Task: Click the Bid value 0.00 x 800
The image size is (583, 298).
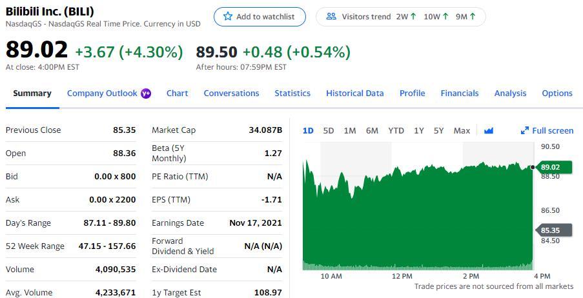Action: pyautogui.click(x=115, y=177)
